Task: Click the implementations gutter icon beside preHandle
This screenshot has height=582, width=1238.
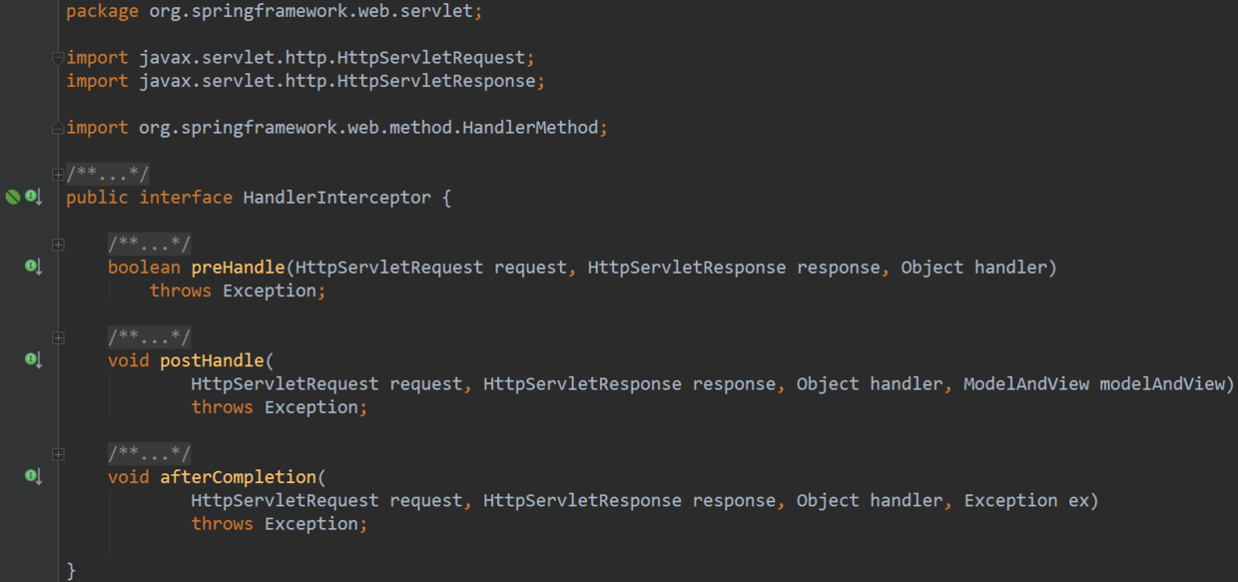Action: (x=33, y=267)
